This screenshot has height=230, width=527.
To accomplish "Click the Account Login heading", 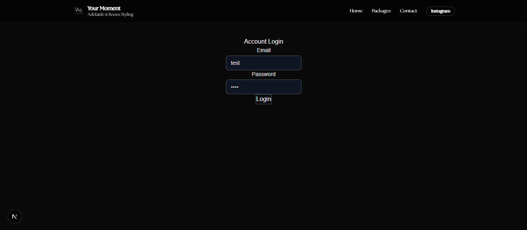I will coord(264,41).
